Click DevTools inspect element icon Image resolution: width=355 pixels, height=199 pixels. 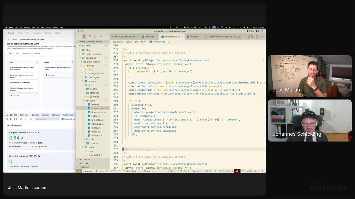(7, 115)
